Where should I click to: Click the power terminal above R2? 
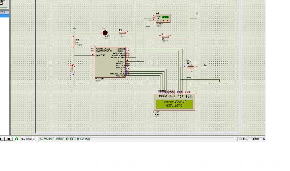click(x=74, y=28)
